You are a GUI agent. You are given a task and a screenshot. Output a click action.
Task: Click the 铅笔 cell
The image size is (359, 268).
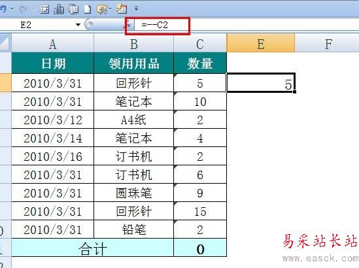click(133, 229)
